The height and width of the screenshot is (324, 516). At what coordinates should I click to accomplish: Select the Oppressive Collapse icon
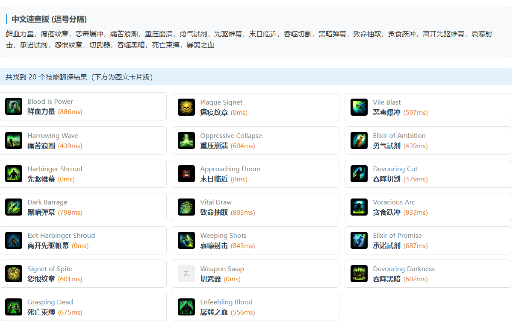pyautogui.click(x=186, y=140)
